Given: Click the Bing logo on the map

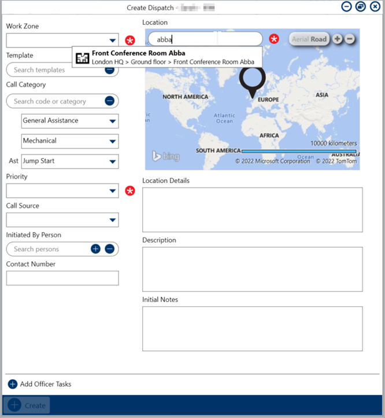Looking at the screenshot, I should click(x=166, y=156).
